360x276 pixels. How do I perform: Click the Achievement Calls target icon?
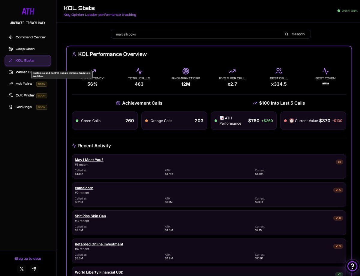[118, 103]
